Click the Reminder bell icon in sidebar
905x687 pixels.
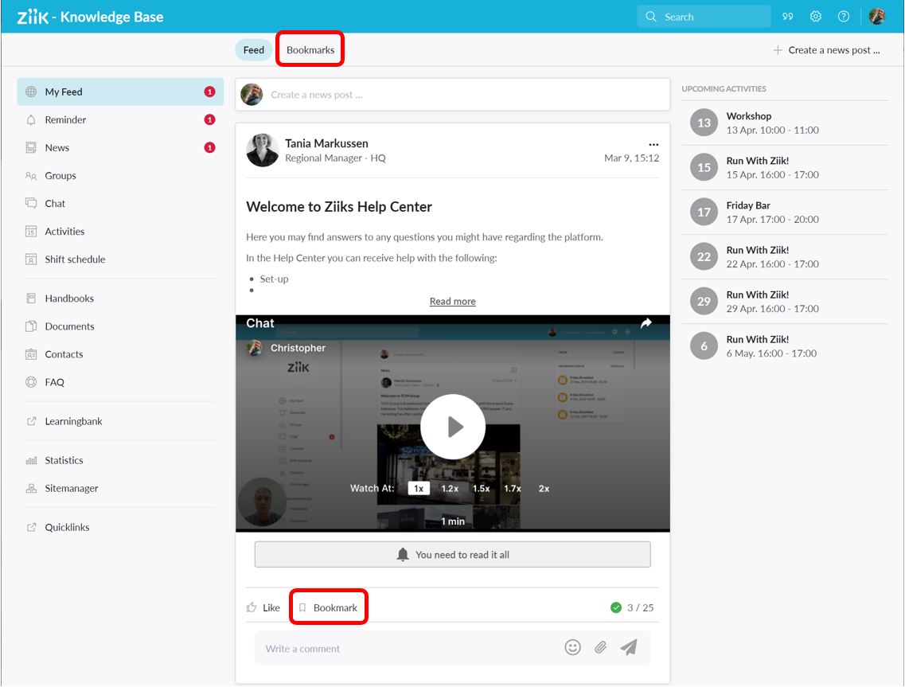31,119
